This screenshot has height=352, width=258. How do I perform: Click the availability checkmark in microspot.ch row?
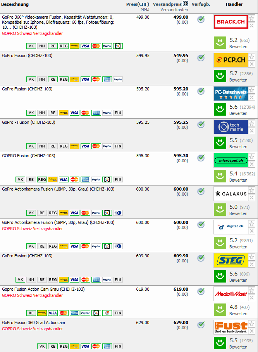(x=201, y=158)
